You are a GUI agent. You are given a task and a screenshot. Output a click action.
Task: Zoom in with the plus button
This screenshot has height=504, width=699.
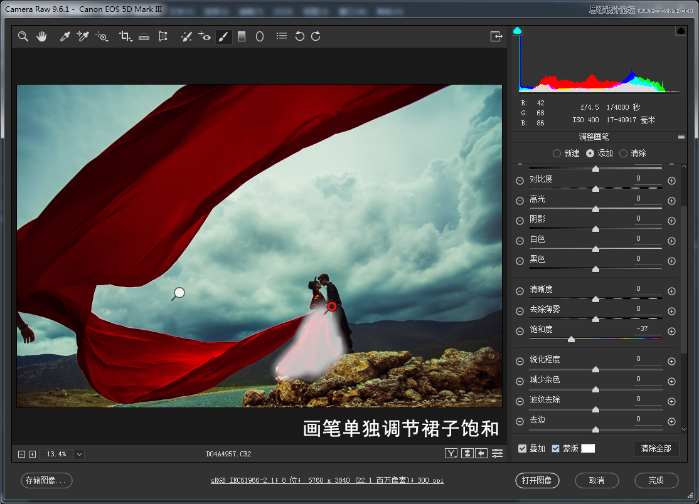(x=32, y=454)
